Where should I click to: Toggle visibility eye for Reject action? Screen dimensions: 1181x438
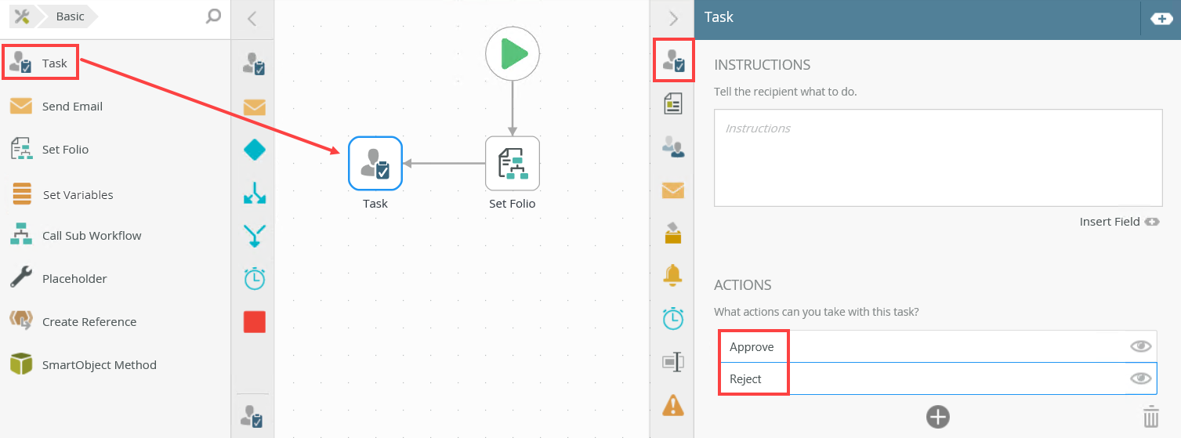[1141, 378]
